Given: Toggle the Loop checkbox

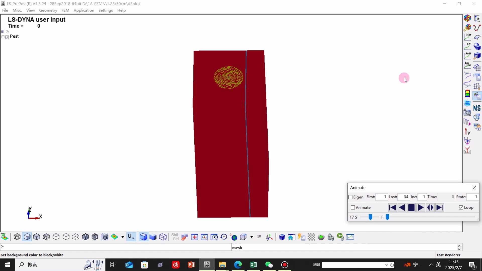Looking at the screenshot, I should [461, 208].
